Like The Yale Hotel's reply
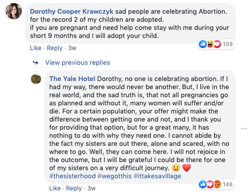The image size is (252, 196). (55, 188)
